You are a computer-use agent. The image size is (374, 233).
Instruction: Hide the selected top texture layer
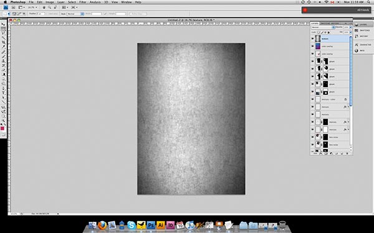[313, 39]
